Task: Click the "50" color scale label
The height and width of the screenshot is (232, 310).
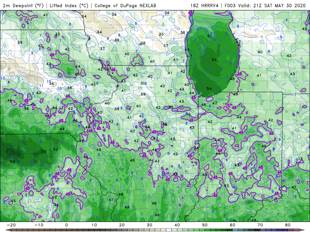Action: click(205, 225)
